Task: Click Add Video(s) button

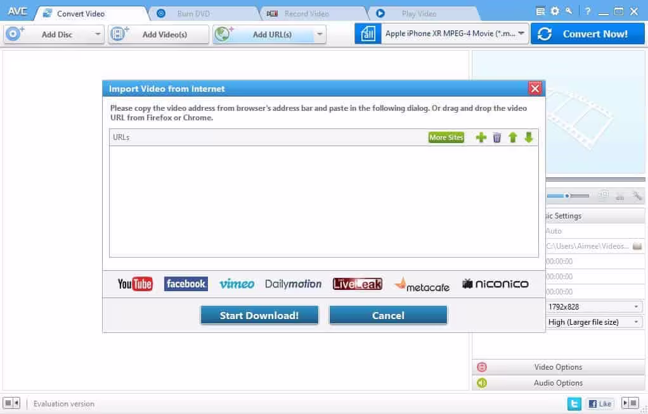Action: tap(159, 34)
